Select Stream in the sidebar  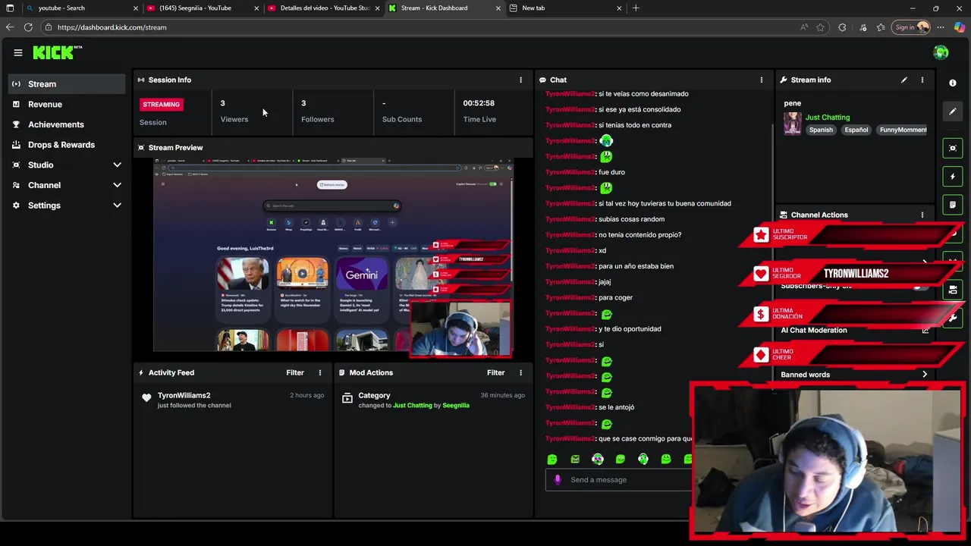coord(67,84)
